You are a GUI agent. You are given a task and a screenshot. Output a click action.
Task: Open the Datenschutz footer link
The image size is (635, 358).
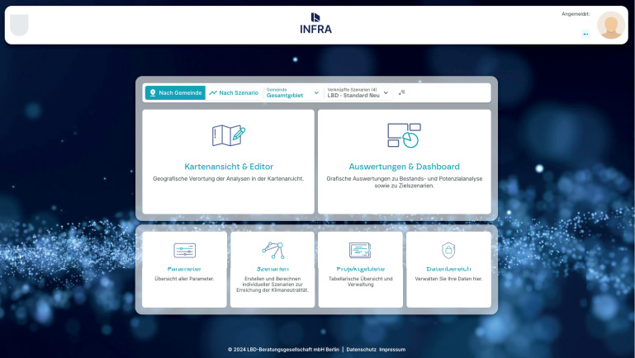pyautogui.click(x=361, y=350)
